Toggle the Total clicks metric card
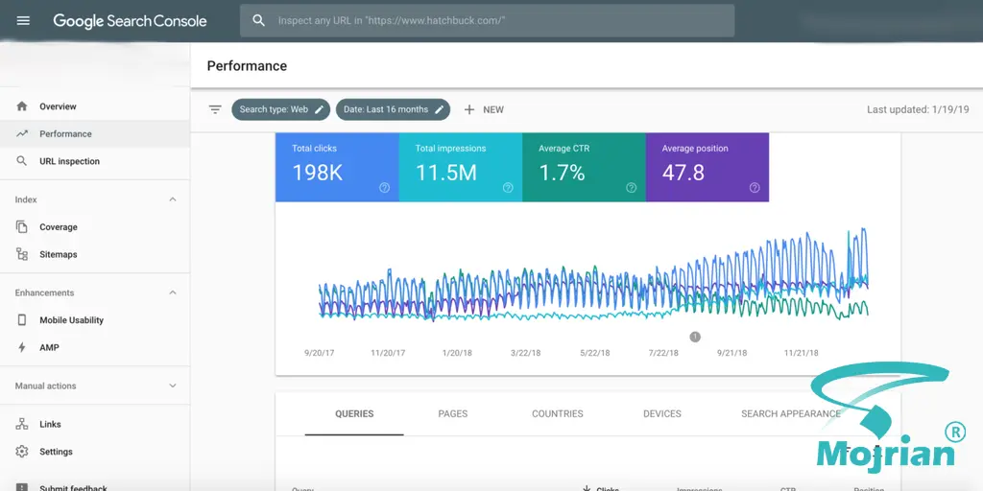The height and width of the screenshot is (491, 983). coord(337,167)
